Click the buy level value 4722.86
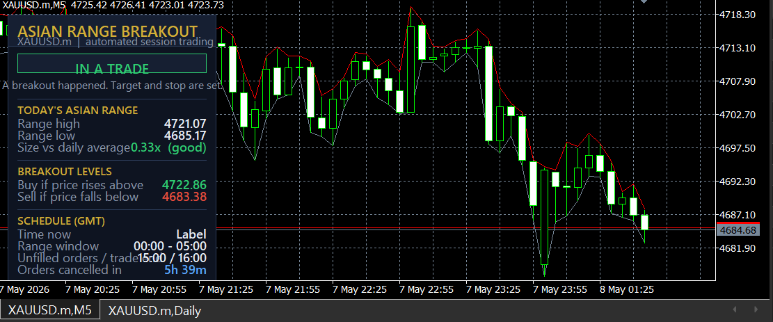773x322 pixels. (184, 186)
